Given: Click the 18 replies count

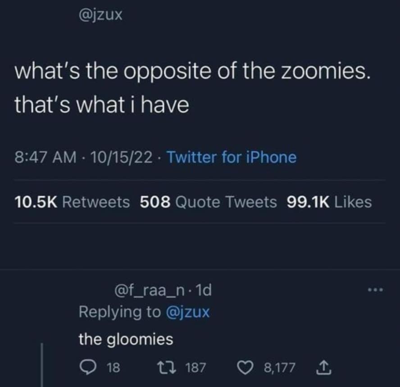Looking at the screenshot, I should [x=114, y=368].
